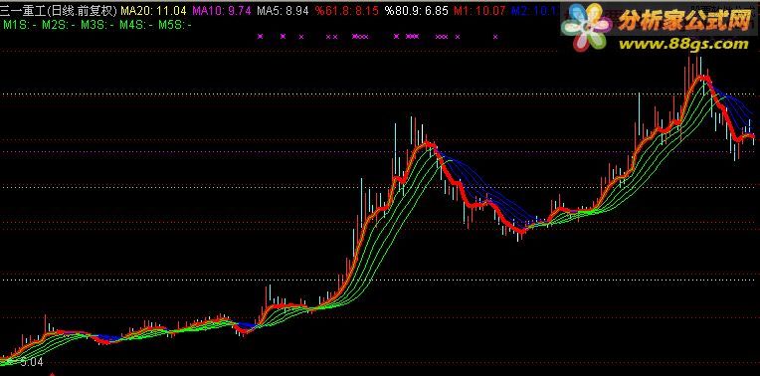Open the www.88gs.com website link
The height and width of the screenshot is (376, 760).
click(683, 45)
